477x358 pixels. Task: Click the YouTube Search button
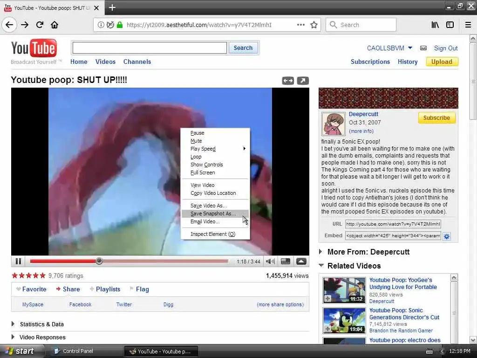[243, 48]
